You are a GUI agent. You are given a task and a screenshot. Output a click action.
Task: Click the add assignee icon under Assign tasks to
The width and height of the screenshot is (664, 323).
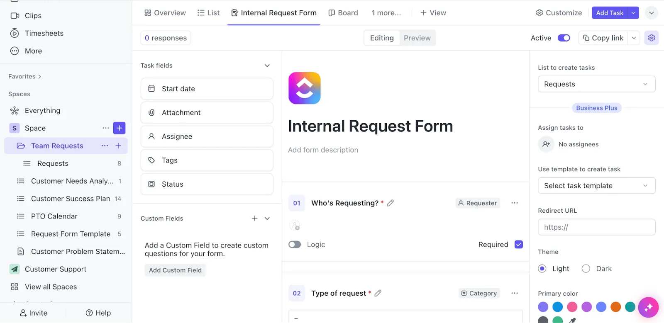pyautogui.click(x=546, y=144)
